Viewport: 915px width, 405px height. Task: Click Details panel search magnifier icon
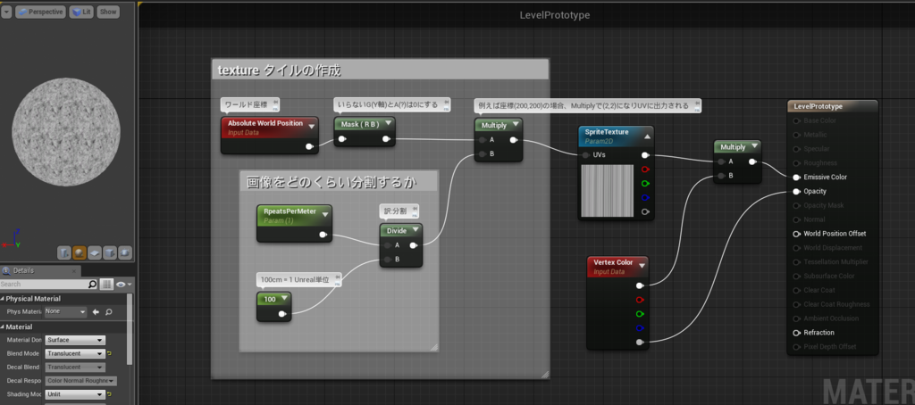92,285
